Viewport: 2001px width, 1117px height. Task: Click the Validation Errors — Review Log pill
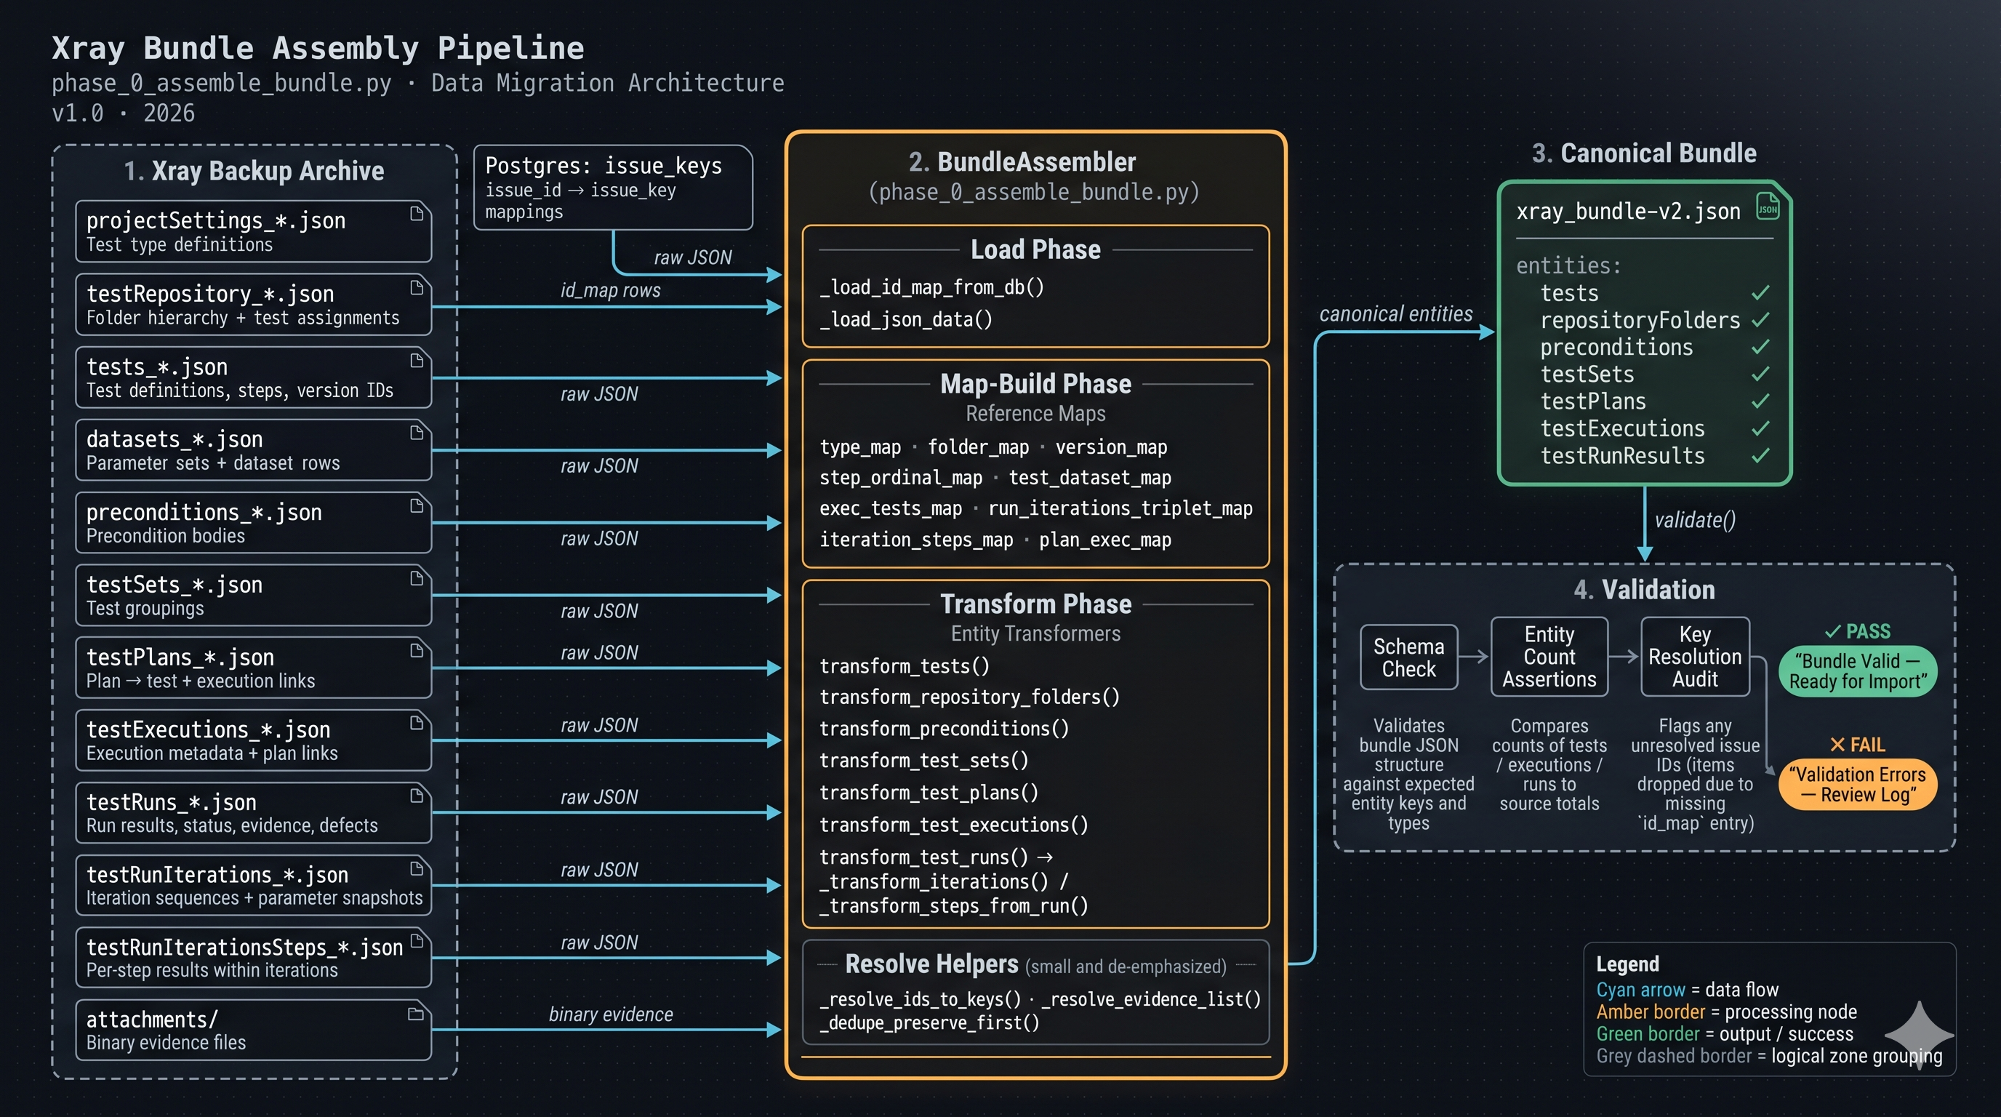(x=1857, y=785)
